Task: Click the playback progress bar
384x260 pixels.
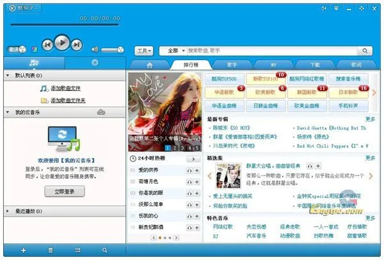Action: coord(65,24)
